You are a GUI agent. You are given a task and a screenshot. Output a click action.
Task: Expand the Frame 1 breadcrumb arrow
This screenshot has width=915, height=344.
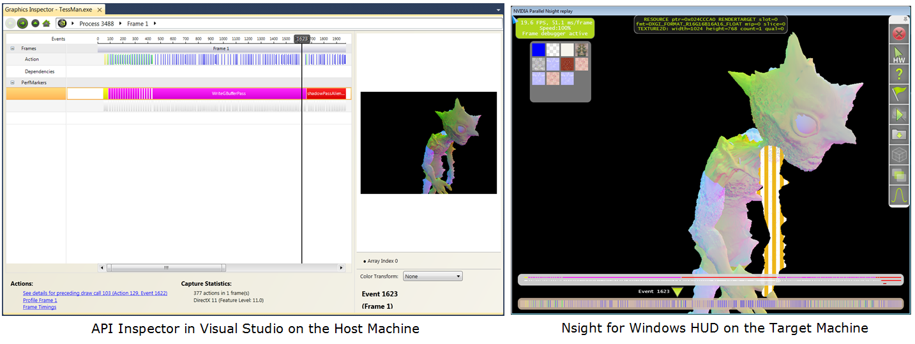click(155, 24)
